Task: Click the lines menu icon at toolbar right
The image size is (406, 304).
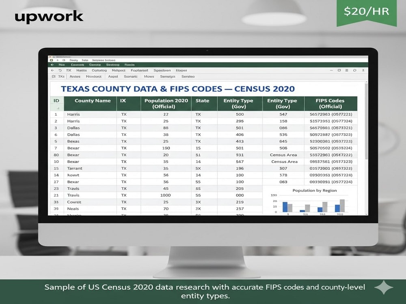Action: tap(347, 70)
